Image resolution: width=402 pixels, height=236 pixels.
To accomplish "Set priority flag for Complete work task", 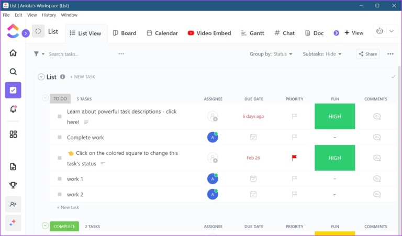I will click(x=294, y=137).
